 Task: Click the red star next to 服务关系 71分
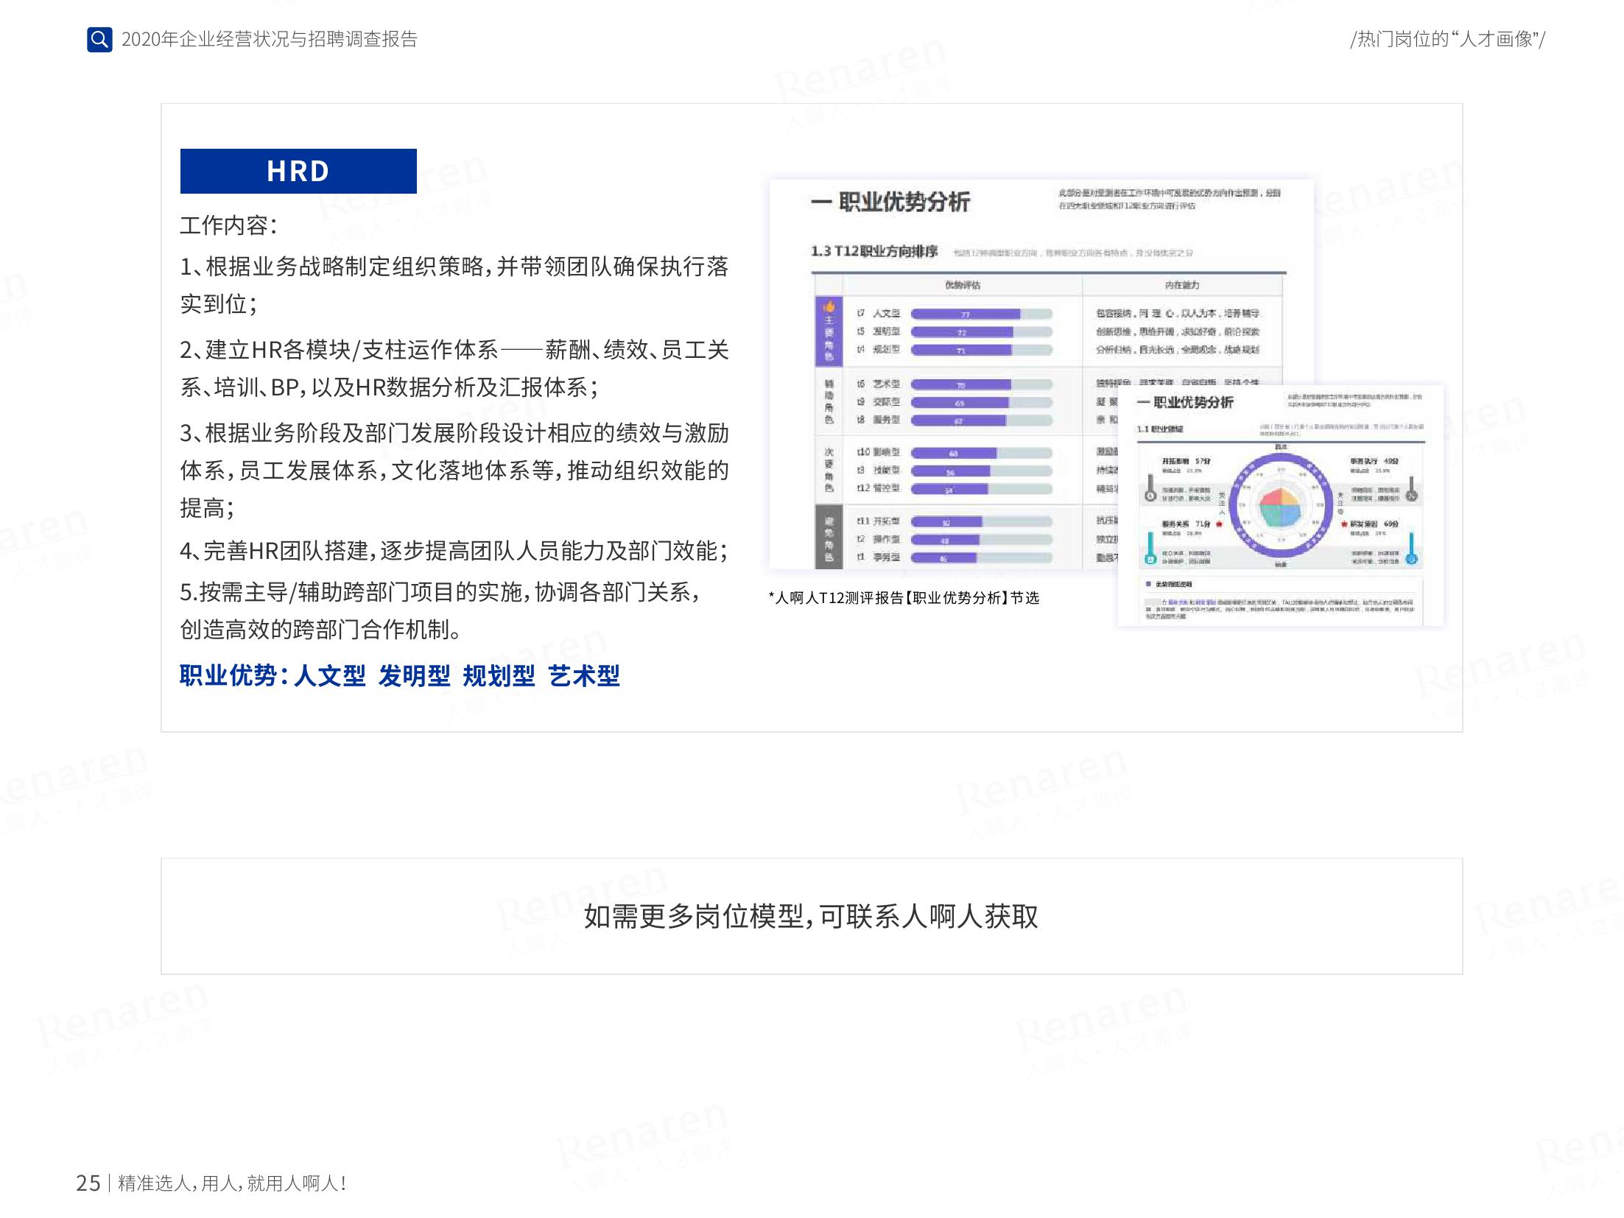pos(1220,524)
